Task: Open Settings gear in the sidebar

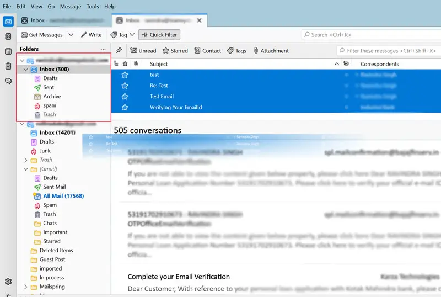Action: pyautogui.click(x=8, y=281)
